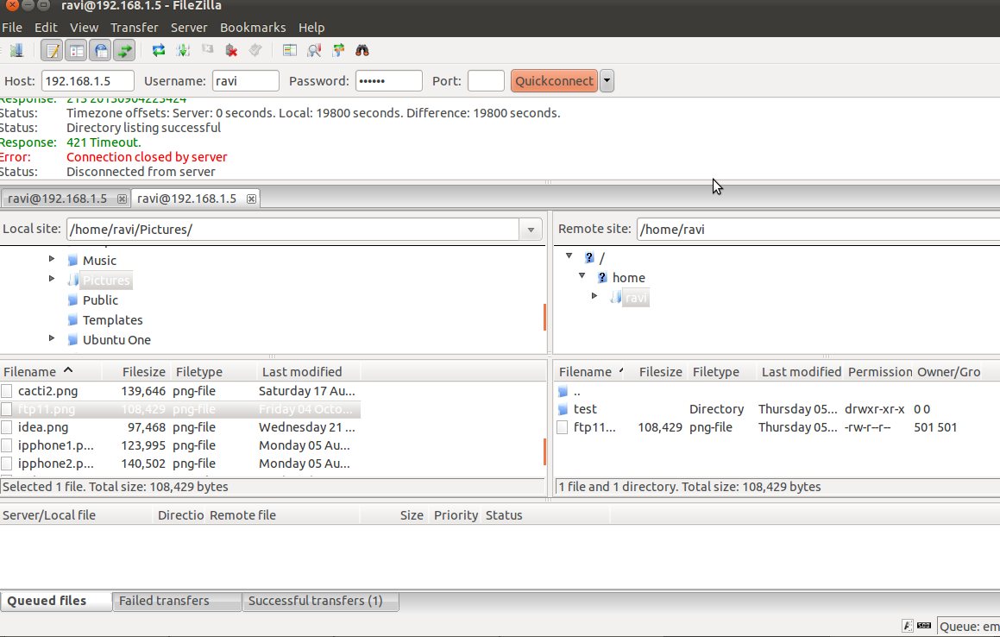
Task: Enable synchronized browsing
Action: point(337,50)
